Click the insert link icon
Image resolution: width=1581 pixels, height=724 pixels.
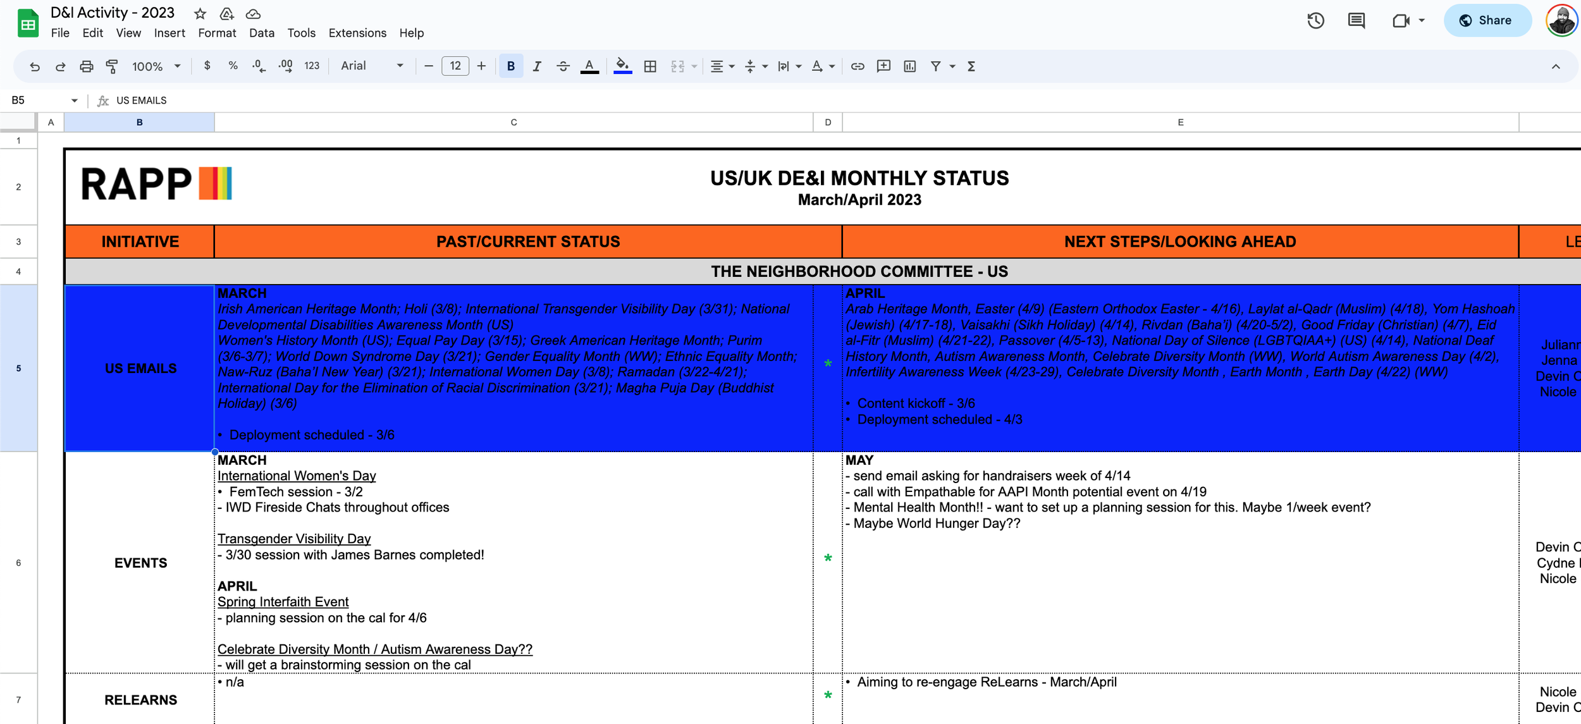pos(857,66)
